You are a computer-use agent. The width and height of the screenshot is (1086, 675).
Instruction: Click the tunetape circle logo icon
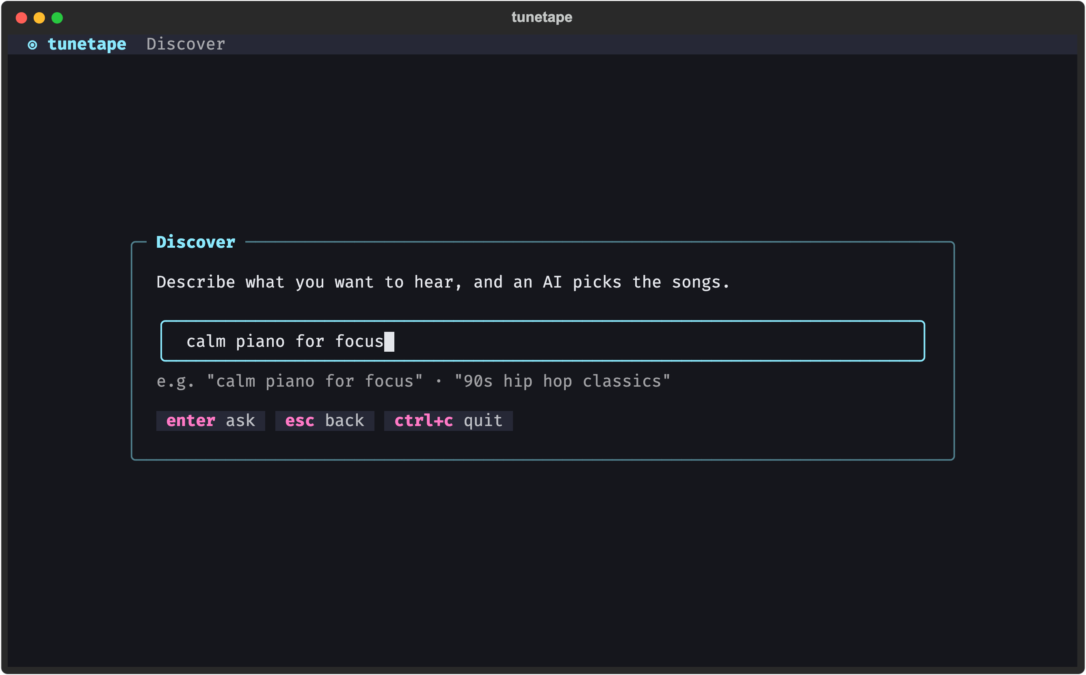coord(32,45)
